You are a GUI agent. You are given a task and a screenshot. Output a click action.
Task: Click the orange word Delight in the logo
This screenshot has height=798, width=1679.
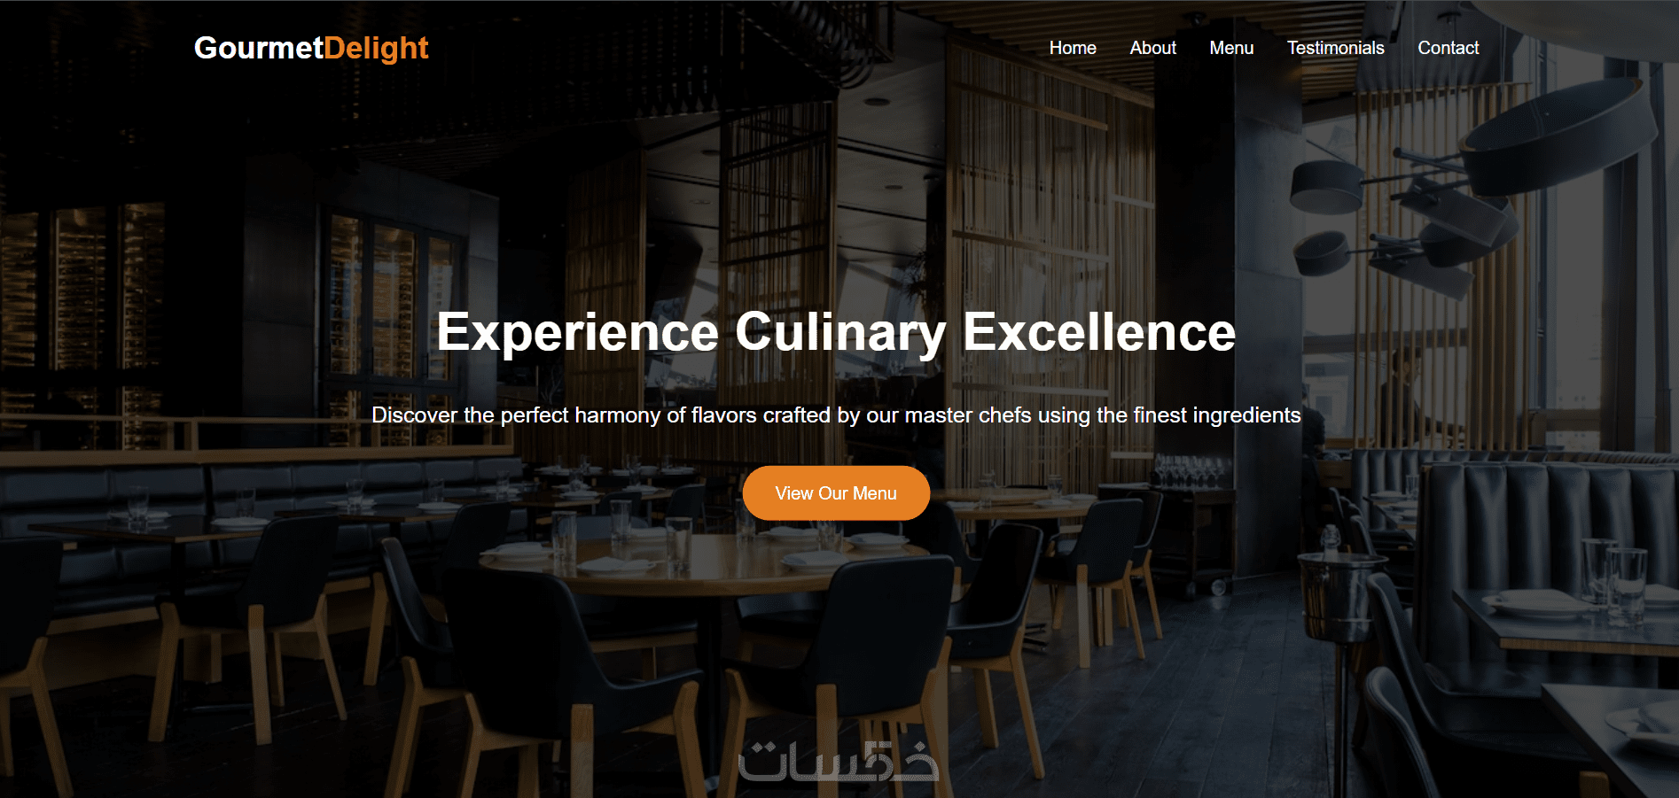click(x=377, y=48)
